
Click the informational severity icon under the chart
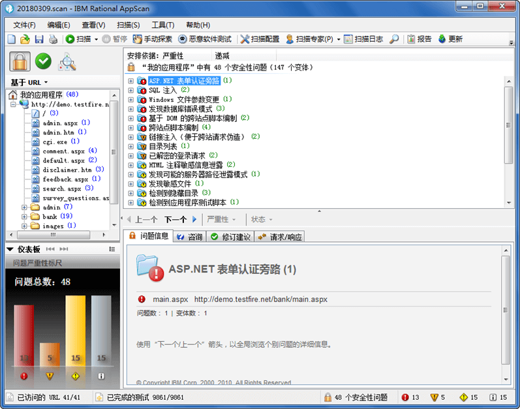coord(102,376)
